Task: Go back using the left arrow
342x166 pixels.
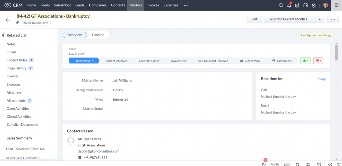Action: click(8, 20)
